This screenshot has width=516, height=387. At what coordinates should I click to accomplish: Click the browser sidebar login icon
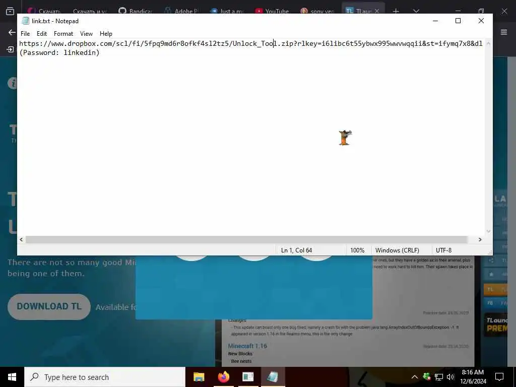(10, 49)
